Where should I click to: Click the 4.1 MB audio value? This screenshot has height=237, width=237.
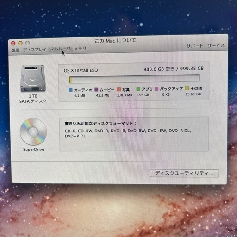(x=80, y=95)
